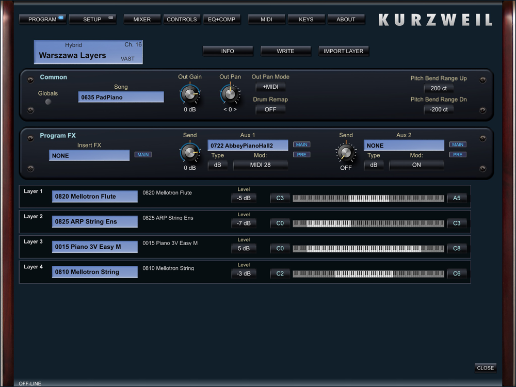
Task: Adjust the Out Pan knob
Action: [230, 94]
